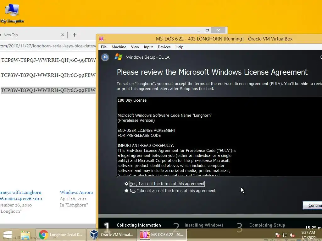Click the VirtualBox window title bar text
This screenshot has height=241, width=322.
click(x=224, y=39)
